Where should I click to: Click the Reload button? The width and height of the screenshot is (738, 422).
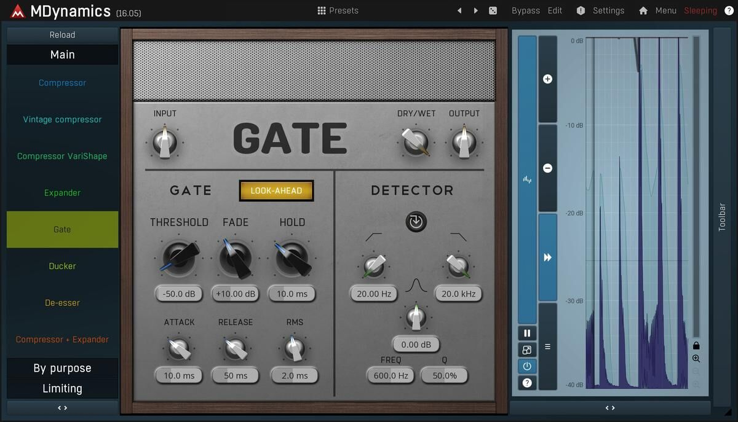coord(62,35)
